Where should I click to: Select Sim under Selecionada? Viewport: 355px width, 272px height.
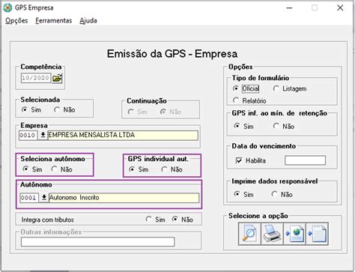point(31,109)
